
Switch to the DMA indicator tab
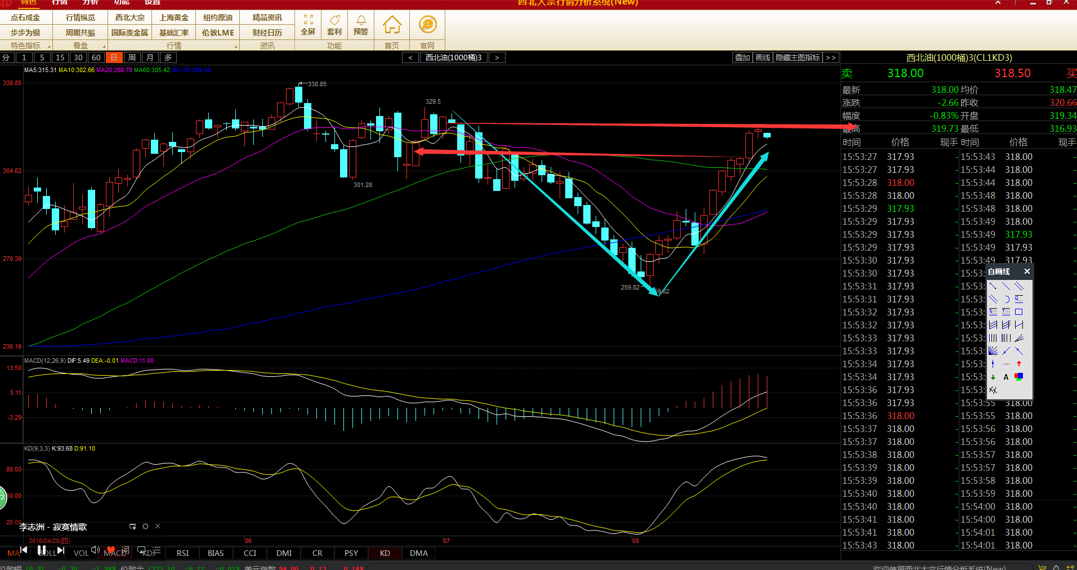tap(418, 553)
